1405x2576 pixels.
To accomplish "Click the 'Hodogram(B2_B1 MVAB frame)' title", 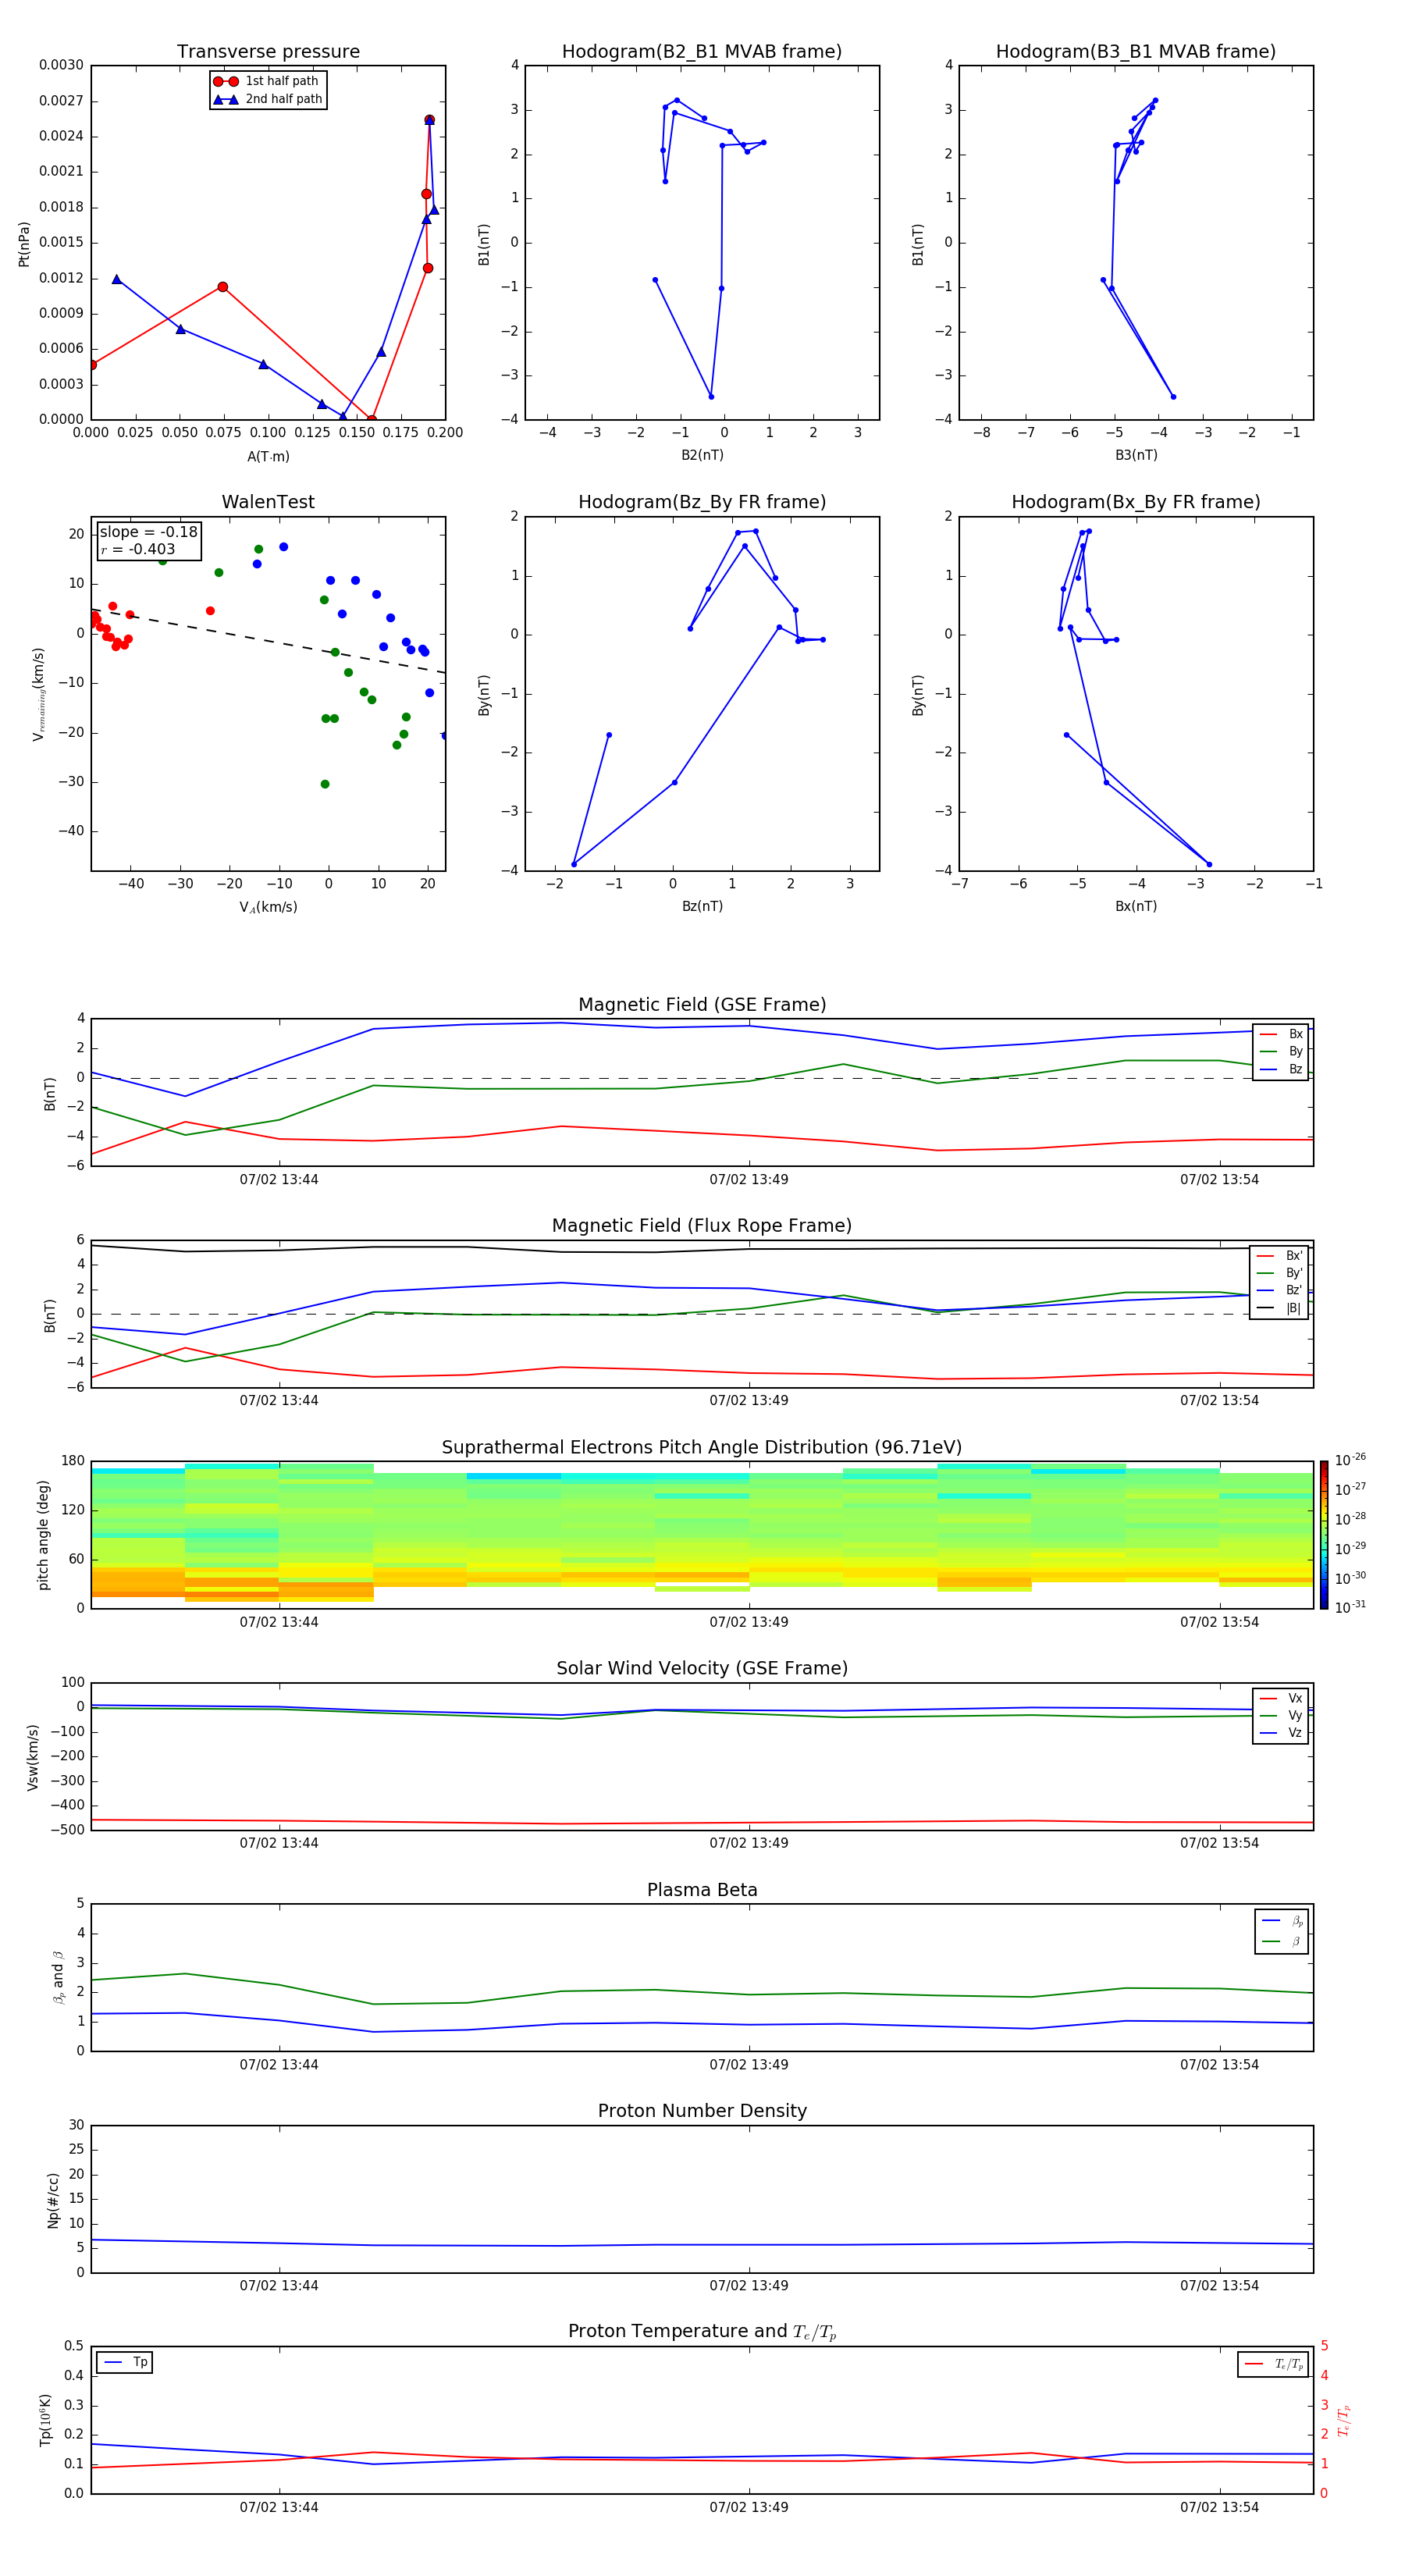I will [702, 51].
